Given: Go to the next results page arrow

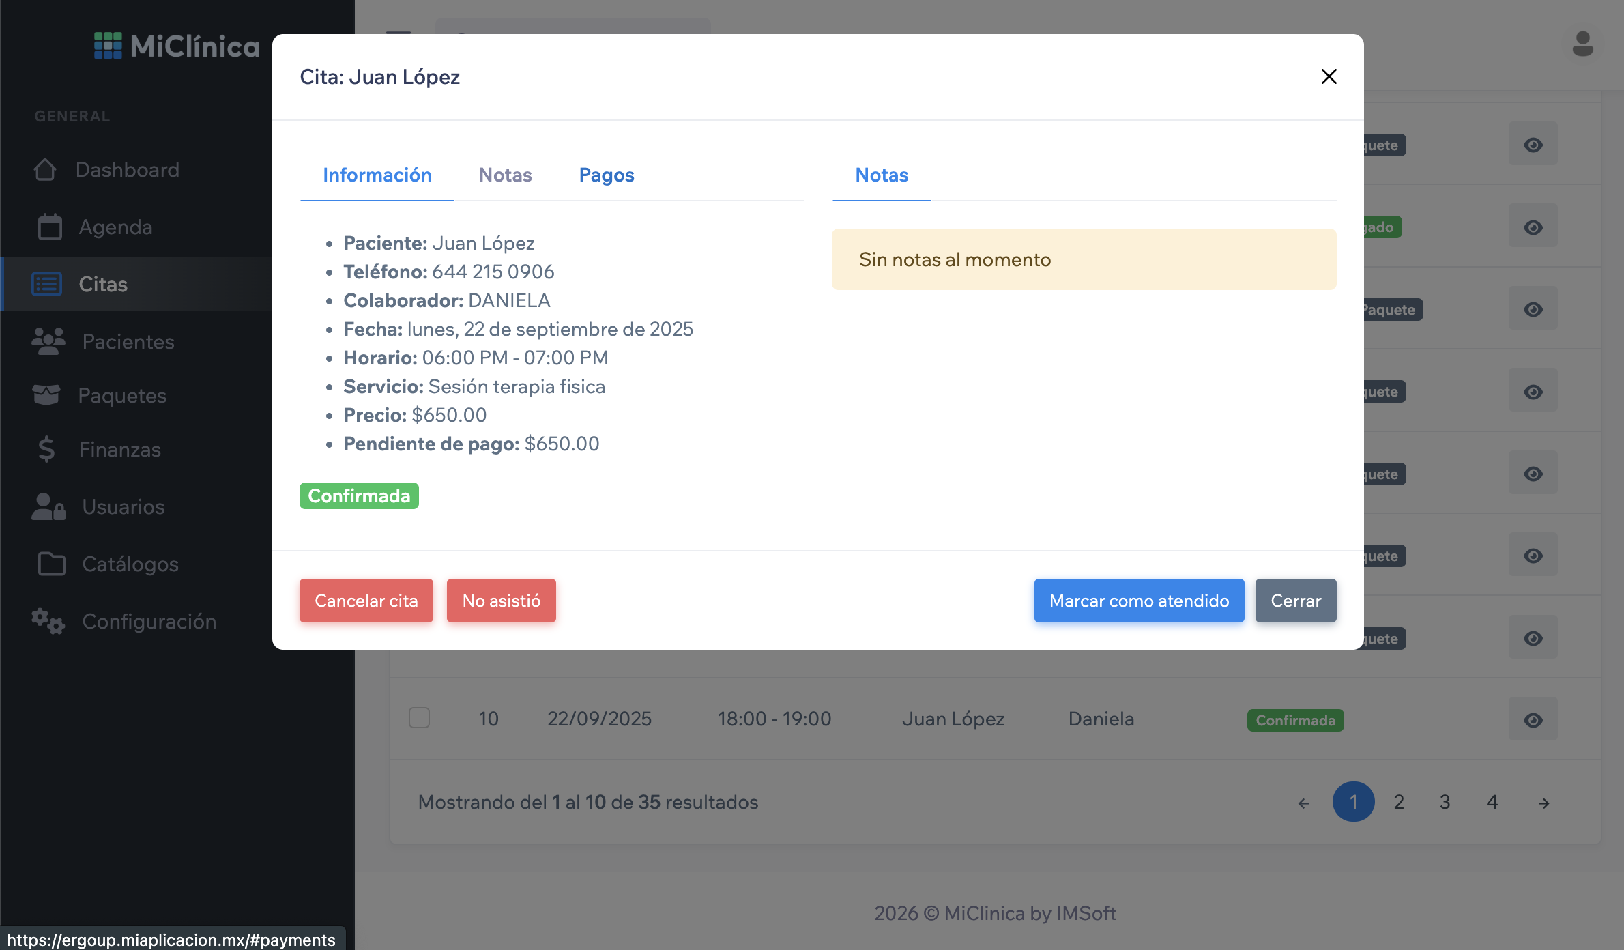Looking at the screenshot, I should click(x=1543, y=803).
